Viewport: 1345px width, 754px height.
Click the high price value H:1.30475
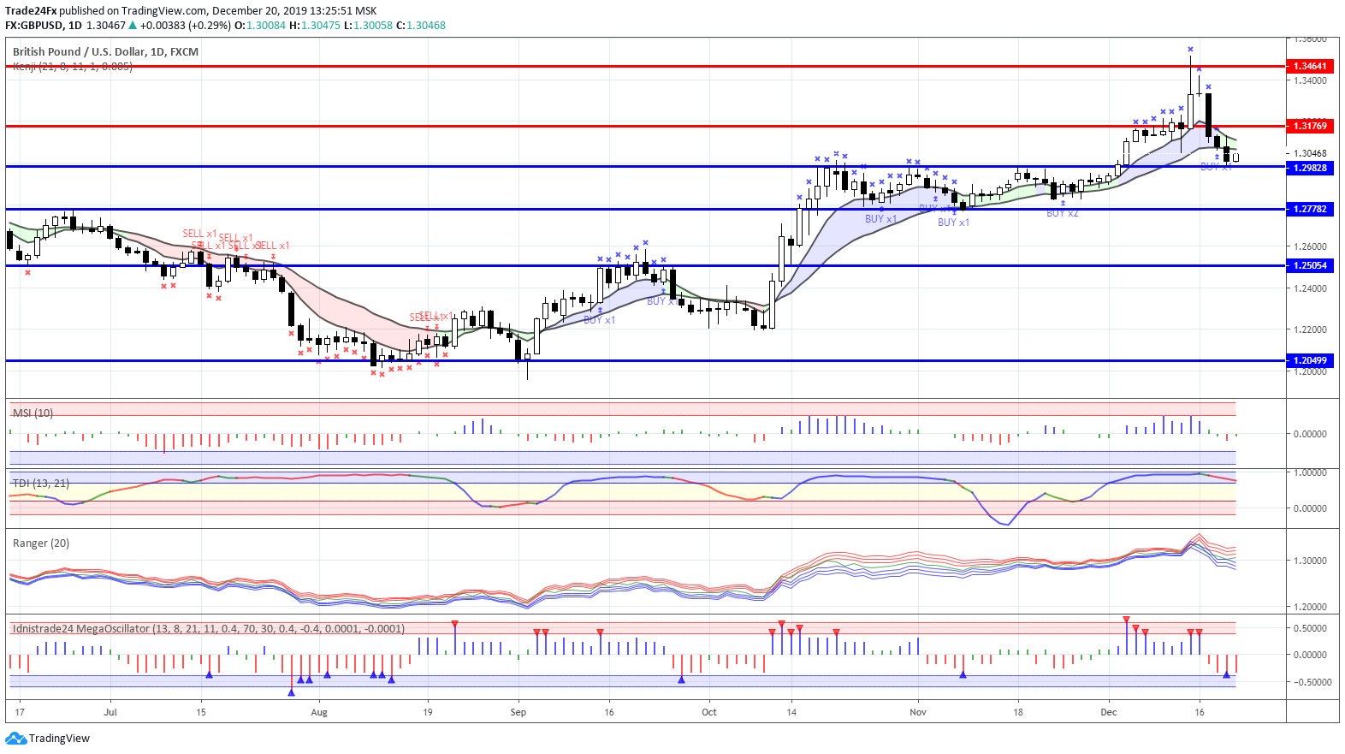[315, 26]
